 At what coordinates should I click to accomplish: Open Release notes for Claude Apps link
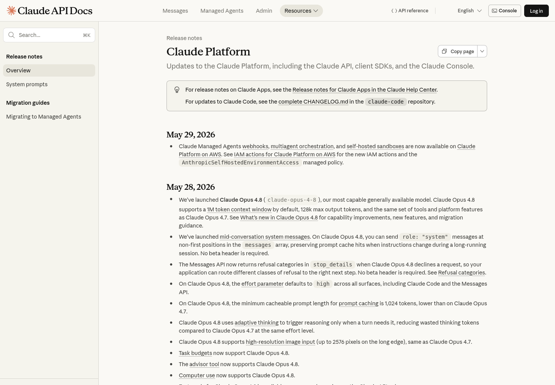point(365,90)
